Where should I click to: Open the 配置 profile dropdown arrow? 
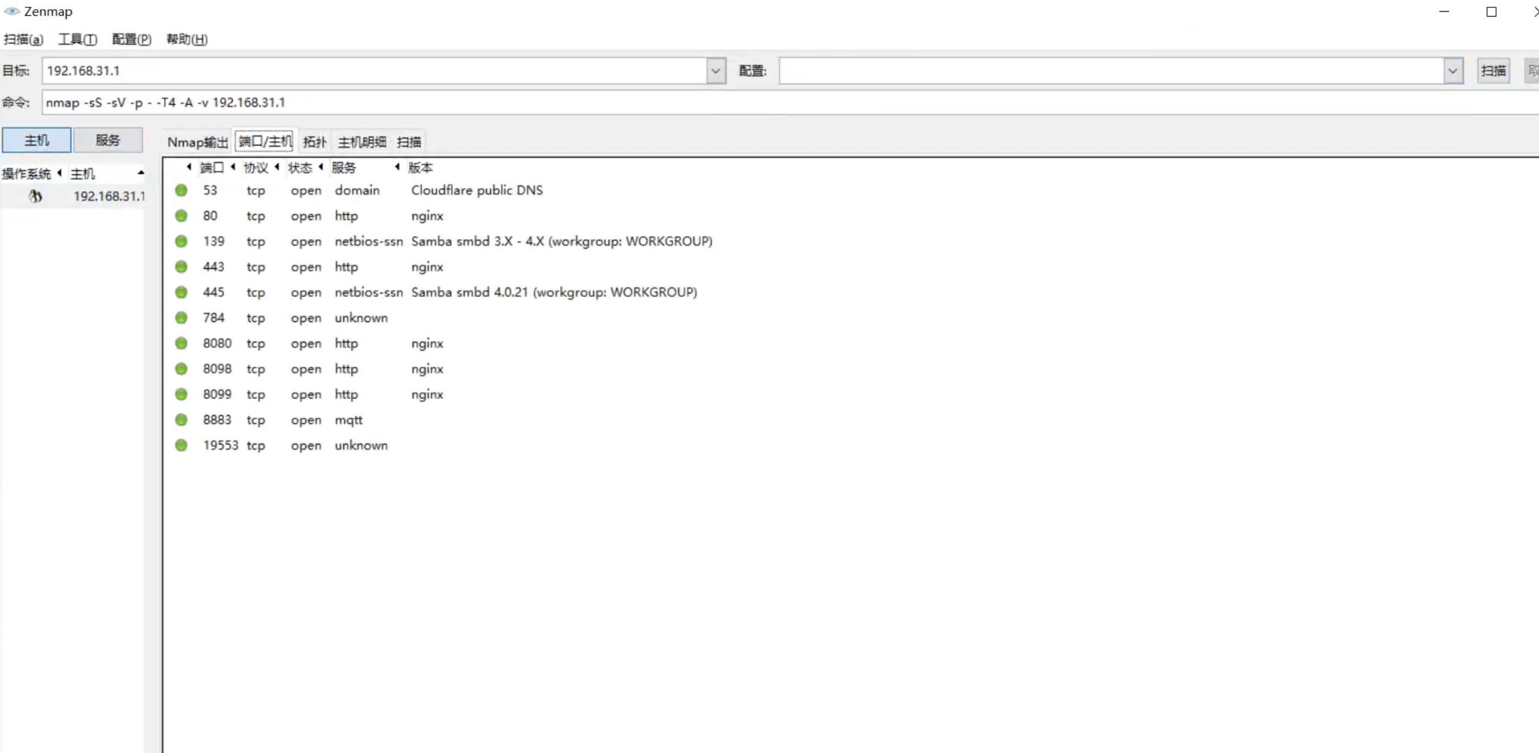(1452, 71)
